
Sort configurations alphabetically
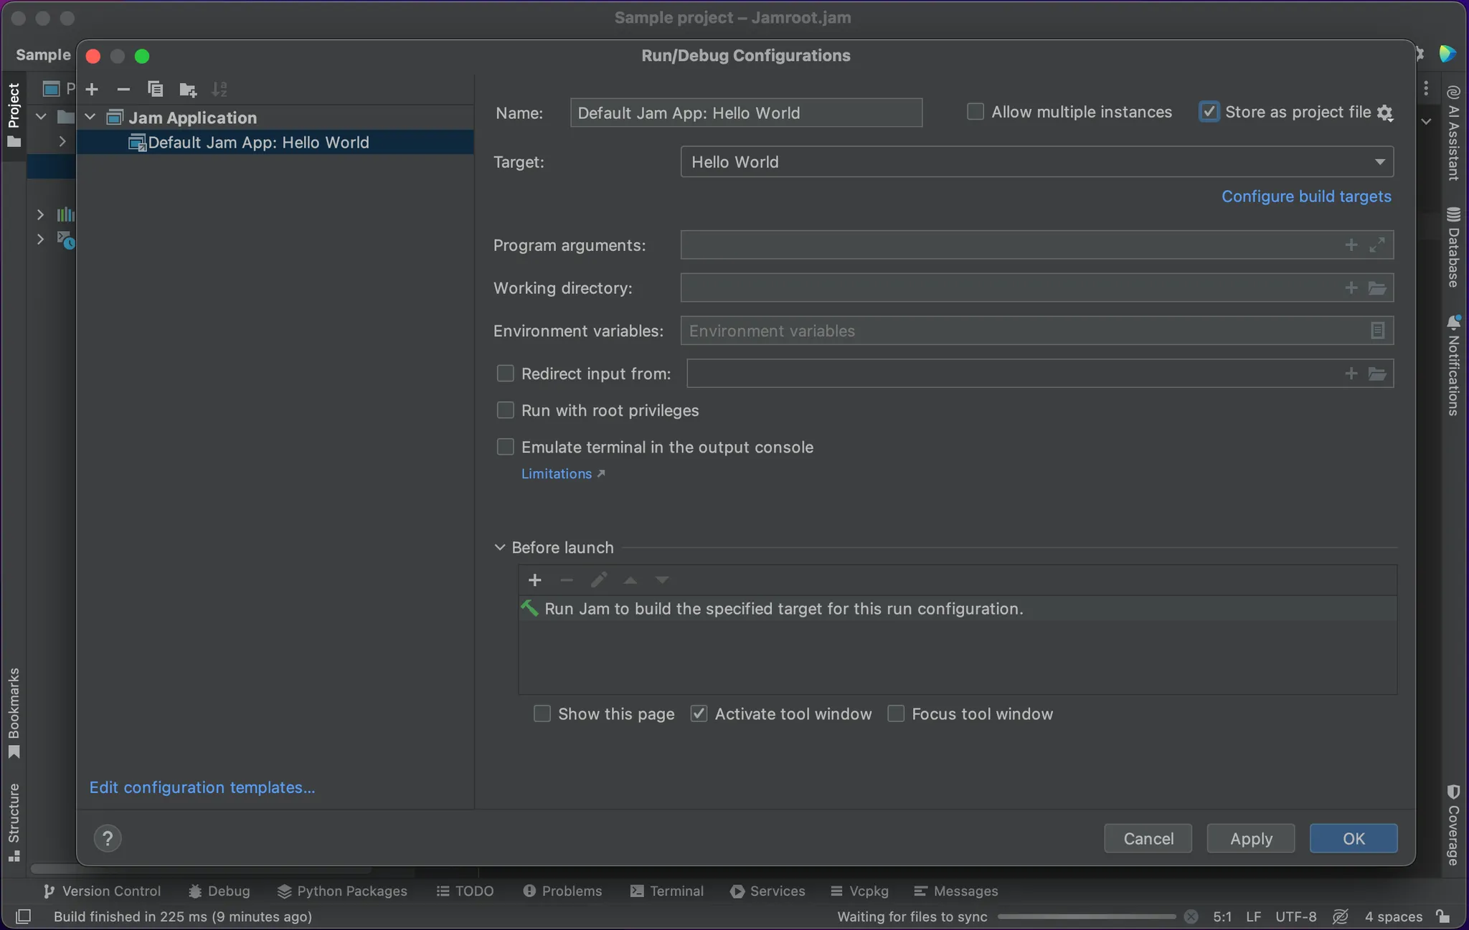(219, 89)
